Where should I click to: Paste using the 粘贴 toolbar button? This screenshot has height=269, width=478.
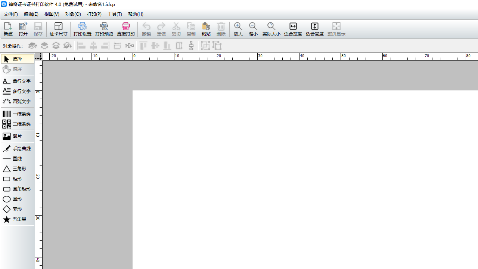pyautogui.click(x=206, y=29)
